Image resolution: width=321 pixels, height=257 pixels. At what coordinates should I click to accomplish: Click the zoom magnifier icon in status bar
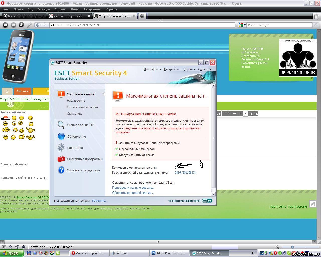[x=277, y=247]
